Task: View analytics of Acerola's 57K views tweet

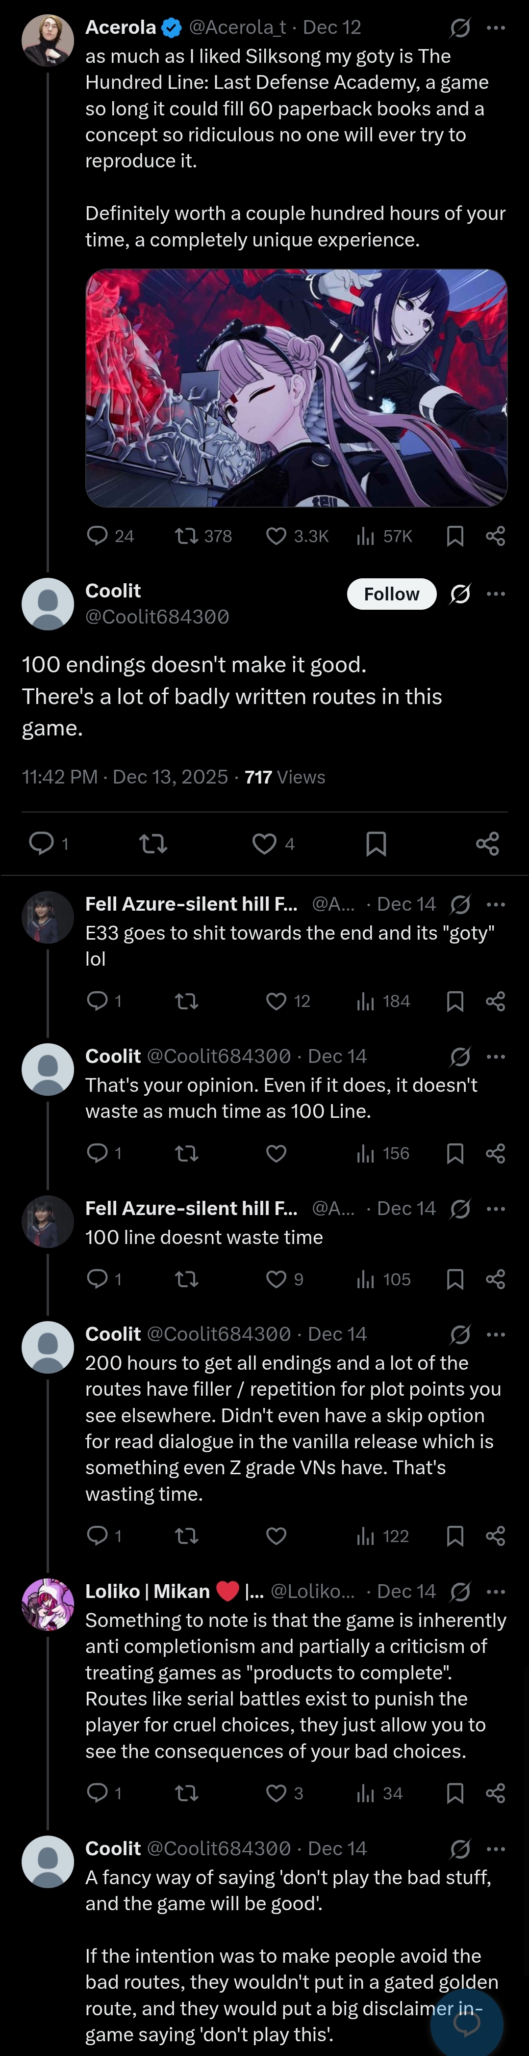Action: [366, 536]
